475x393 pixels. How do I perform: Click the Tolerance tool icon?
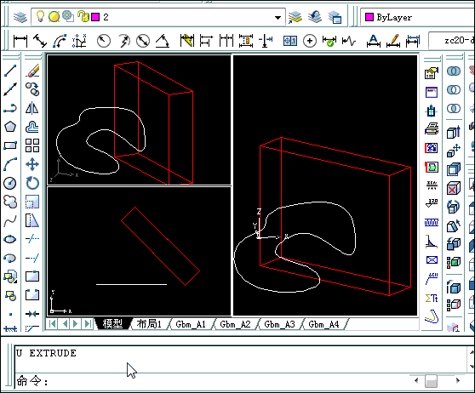(x=290, y=41)
